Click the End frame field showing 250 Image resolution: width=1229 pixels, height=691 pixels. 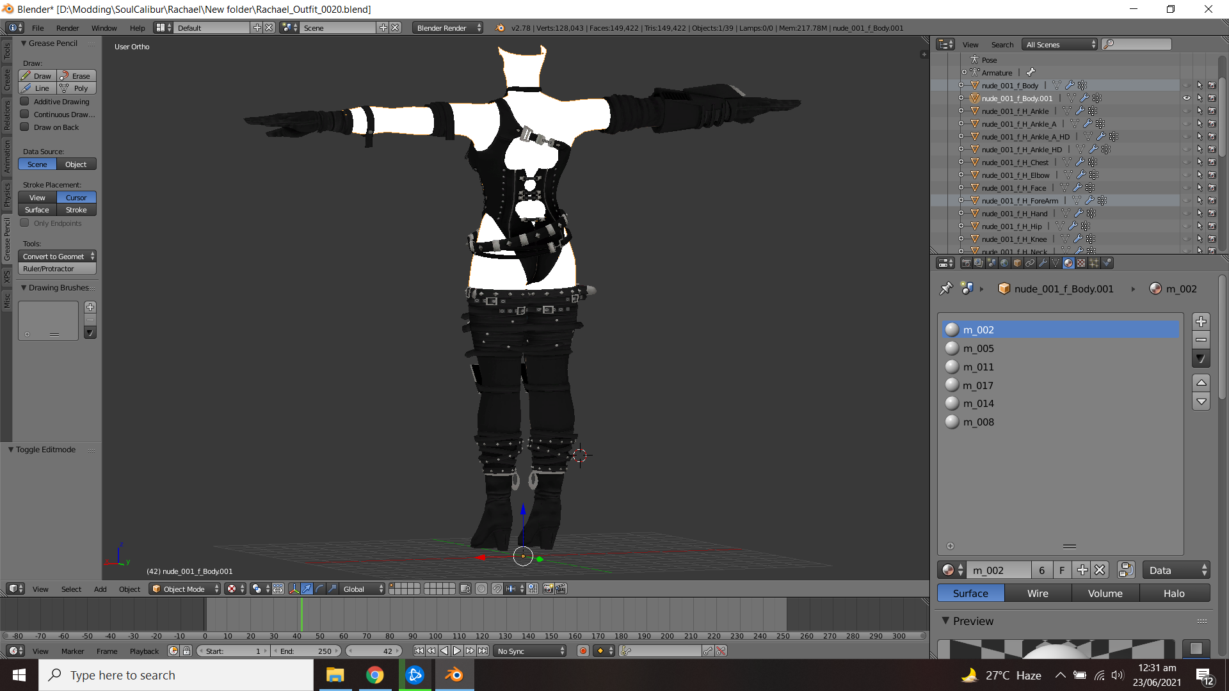click(x=307, y=651)
